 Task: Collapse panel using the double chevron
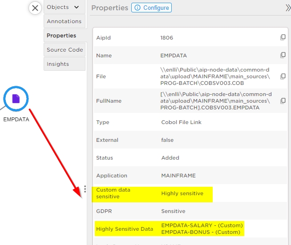[287, 8]
